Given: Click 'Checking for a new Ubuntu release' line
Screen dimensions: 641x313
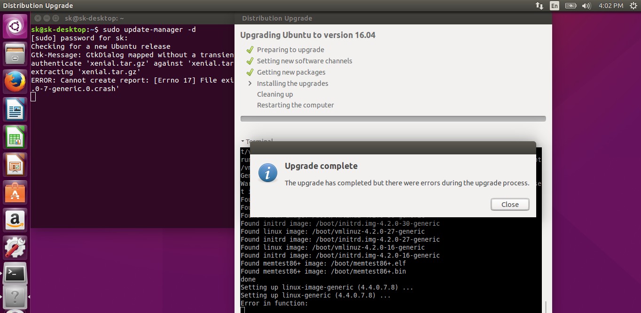Looking at the screenshot, I should (x=101, y=46).
